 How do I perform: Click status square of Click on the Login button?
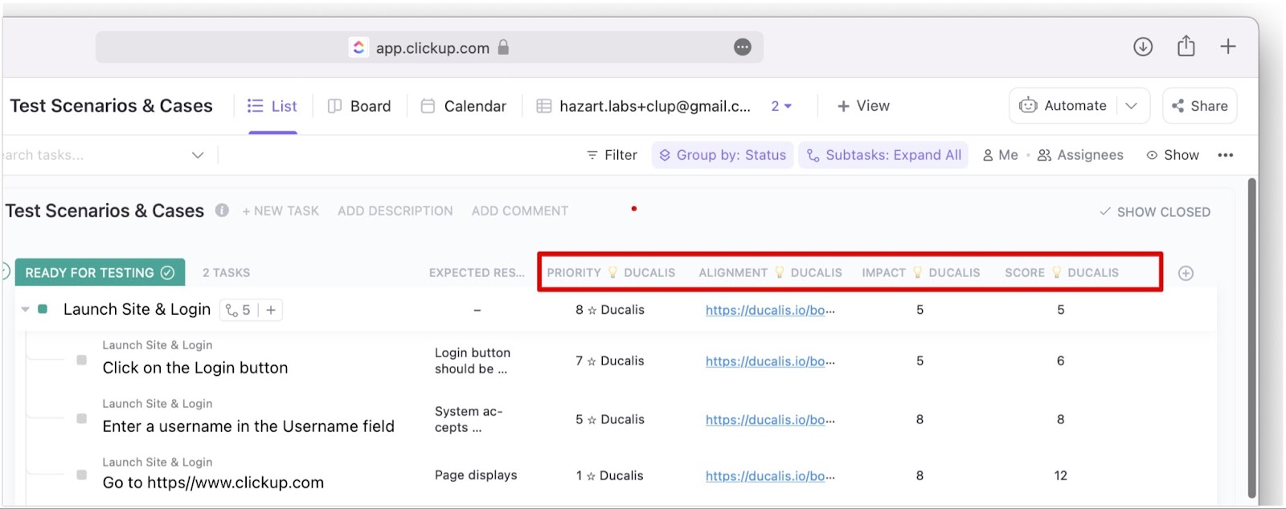[81, 360]
